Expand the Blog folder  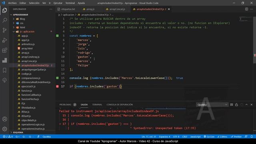pos(14,19)
